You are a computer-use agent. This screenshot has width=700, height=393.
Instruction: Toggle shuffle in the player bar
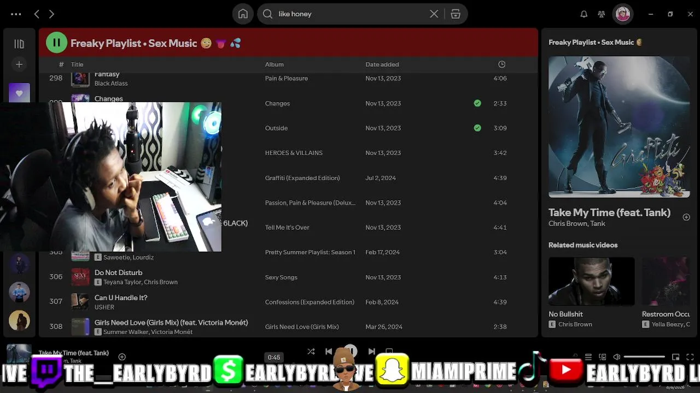(311, 352)
